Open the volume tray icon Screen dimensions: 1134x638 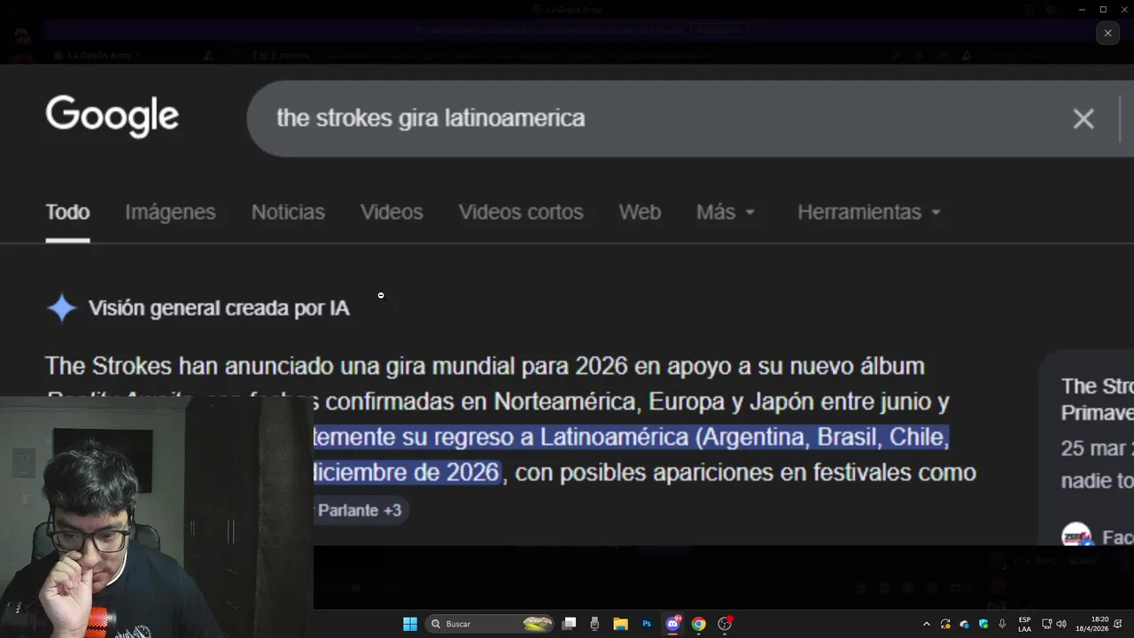point(1061,624)
